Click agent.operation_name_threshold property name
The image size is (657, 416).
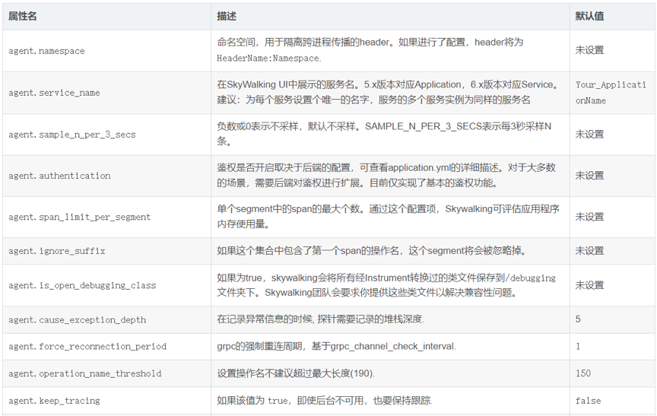point(84,374)
